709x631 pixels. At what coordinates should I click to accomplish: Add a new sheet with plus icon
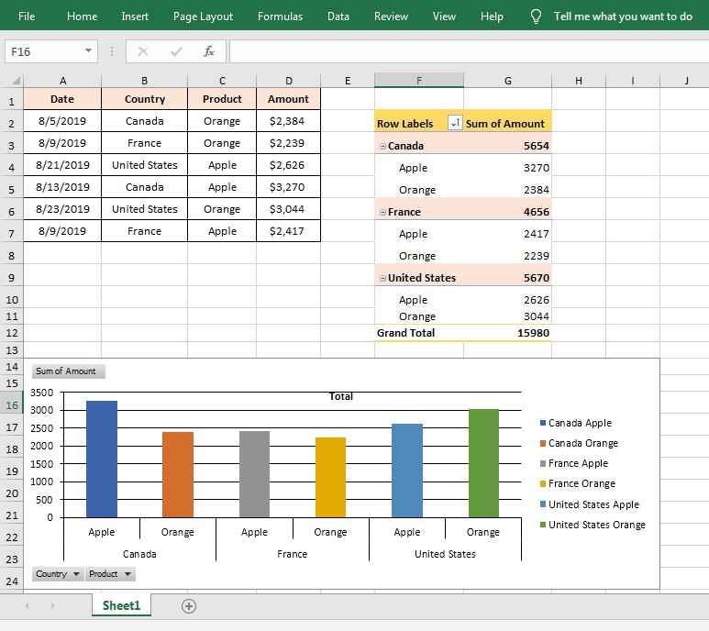pos(189,606)
